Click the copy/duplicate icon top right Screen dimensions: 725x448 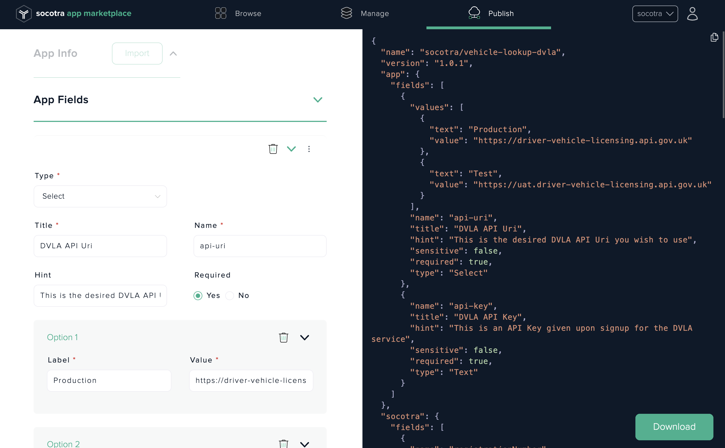[714, 37]
